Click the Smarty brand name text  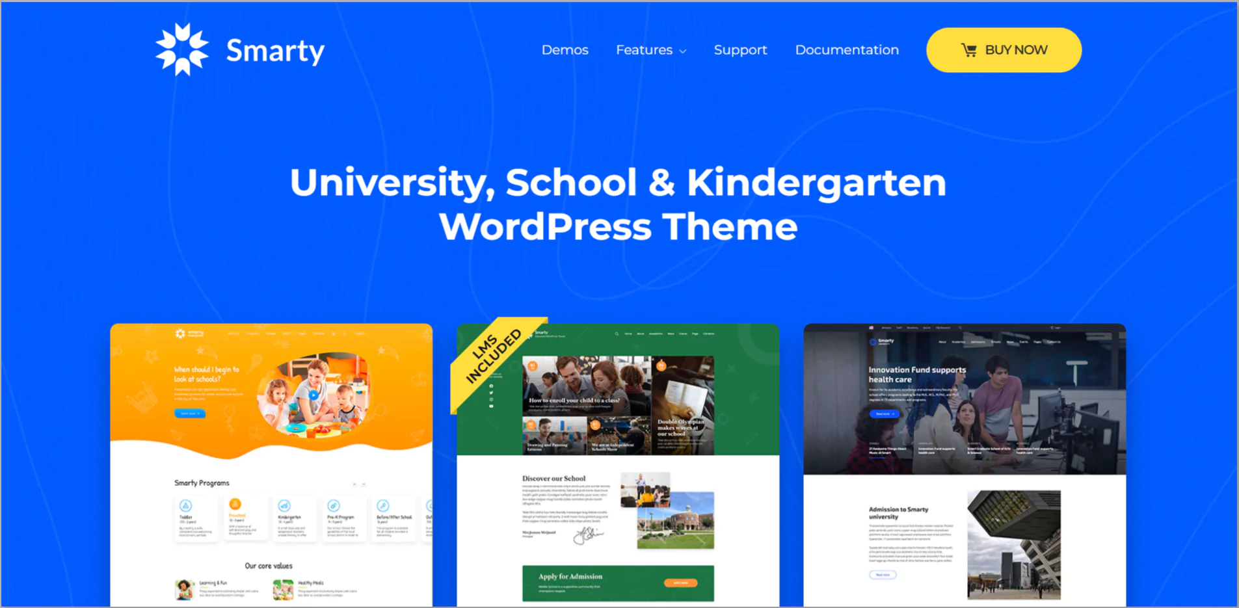pos(275,51)
